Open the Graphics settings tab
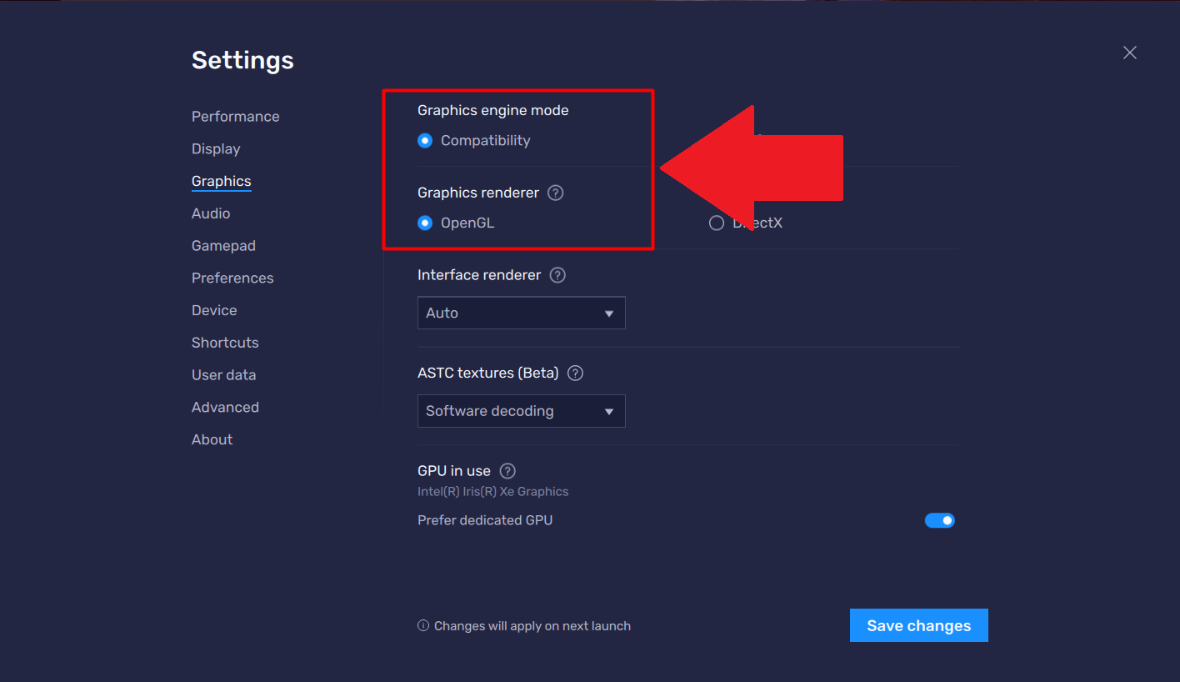The image size is (1180, 682). pos(221,182)
